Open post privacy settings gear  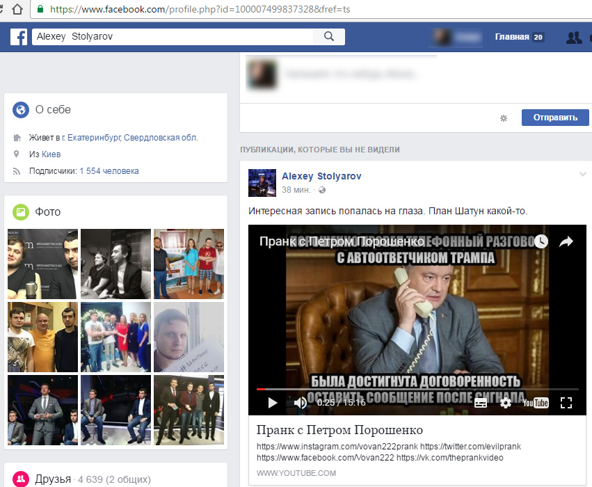(x=504, y=118)
